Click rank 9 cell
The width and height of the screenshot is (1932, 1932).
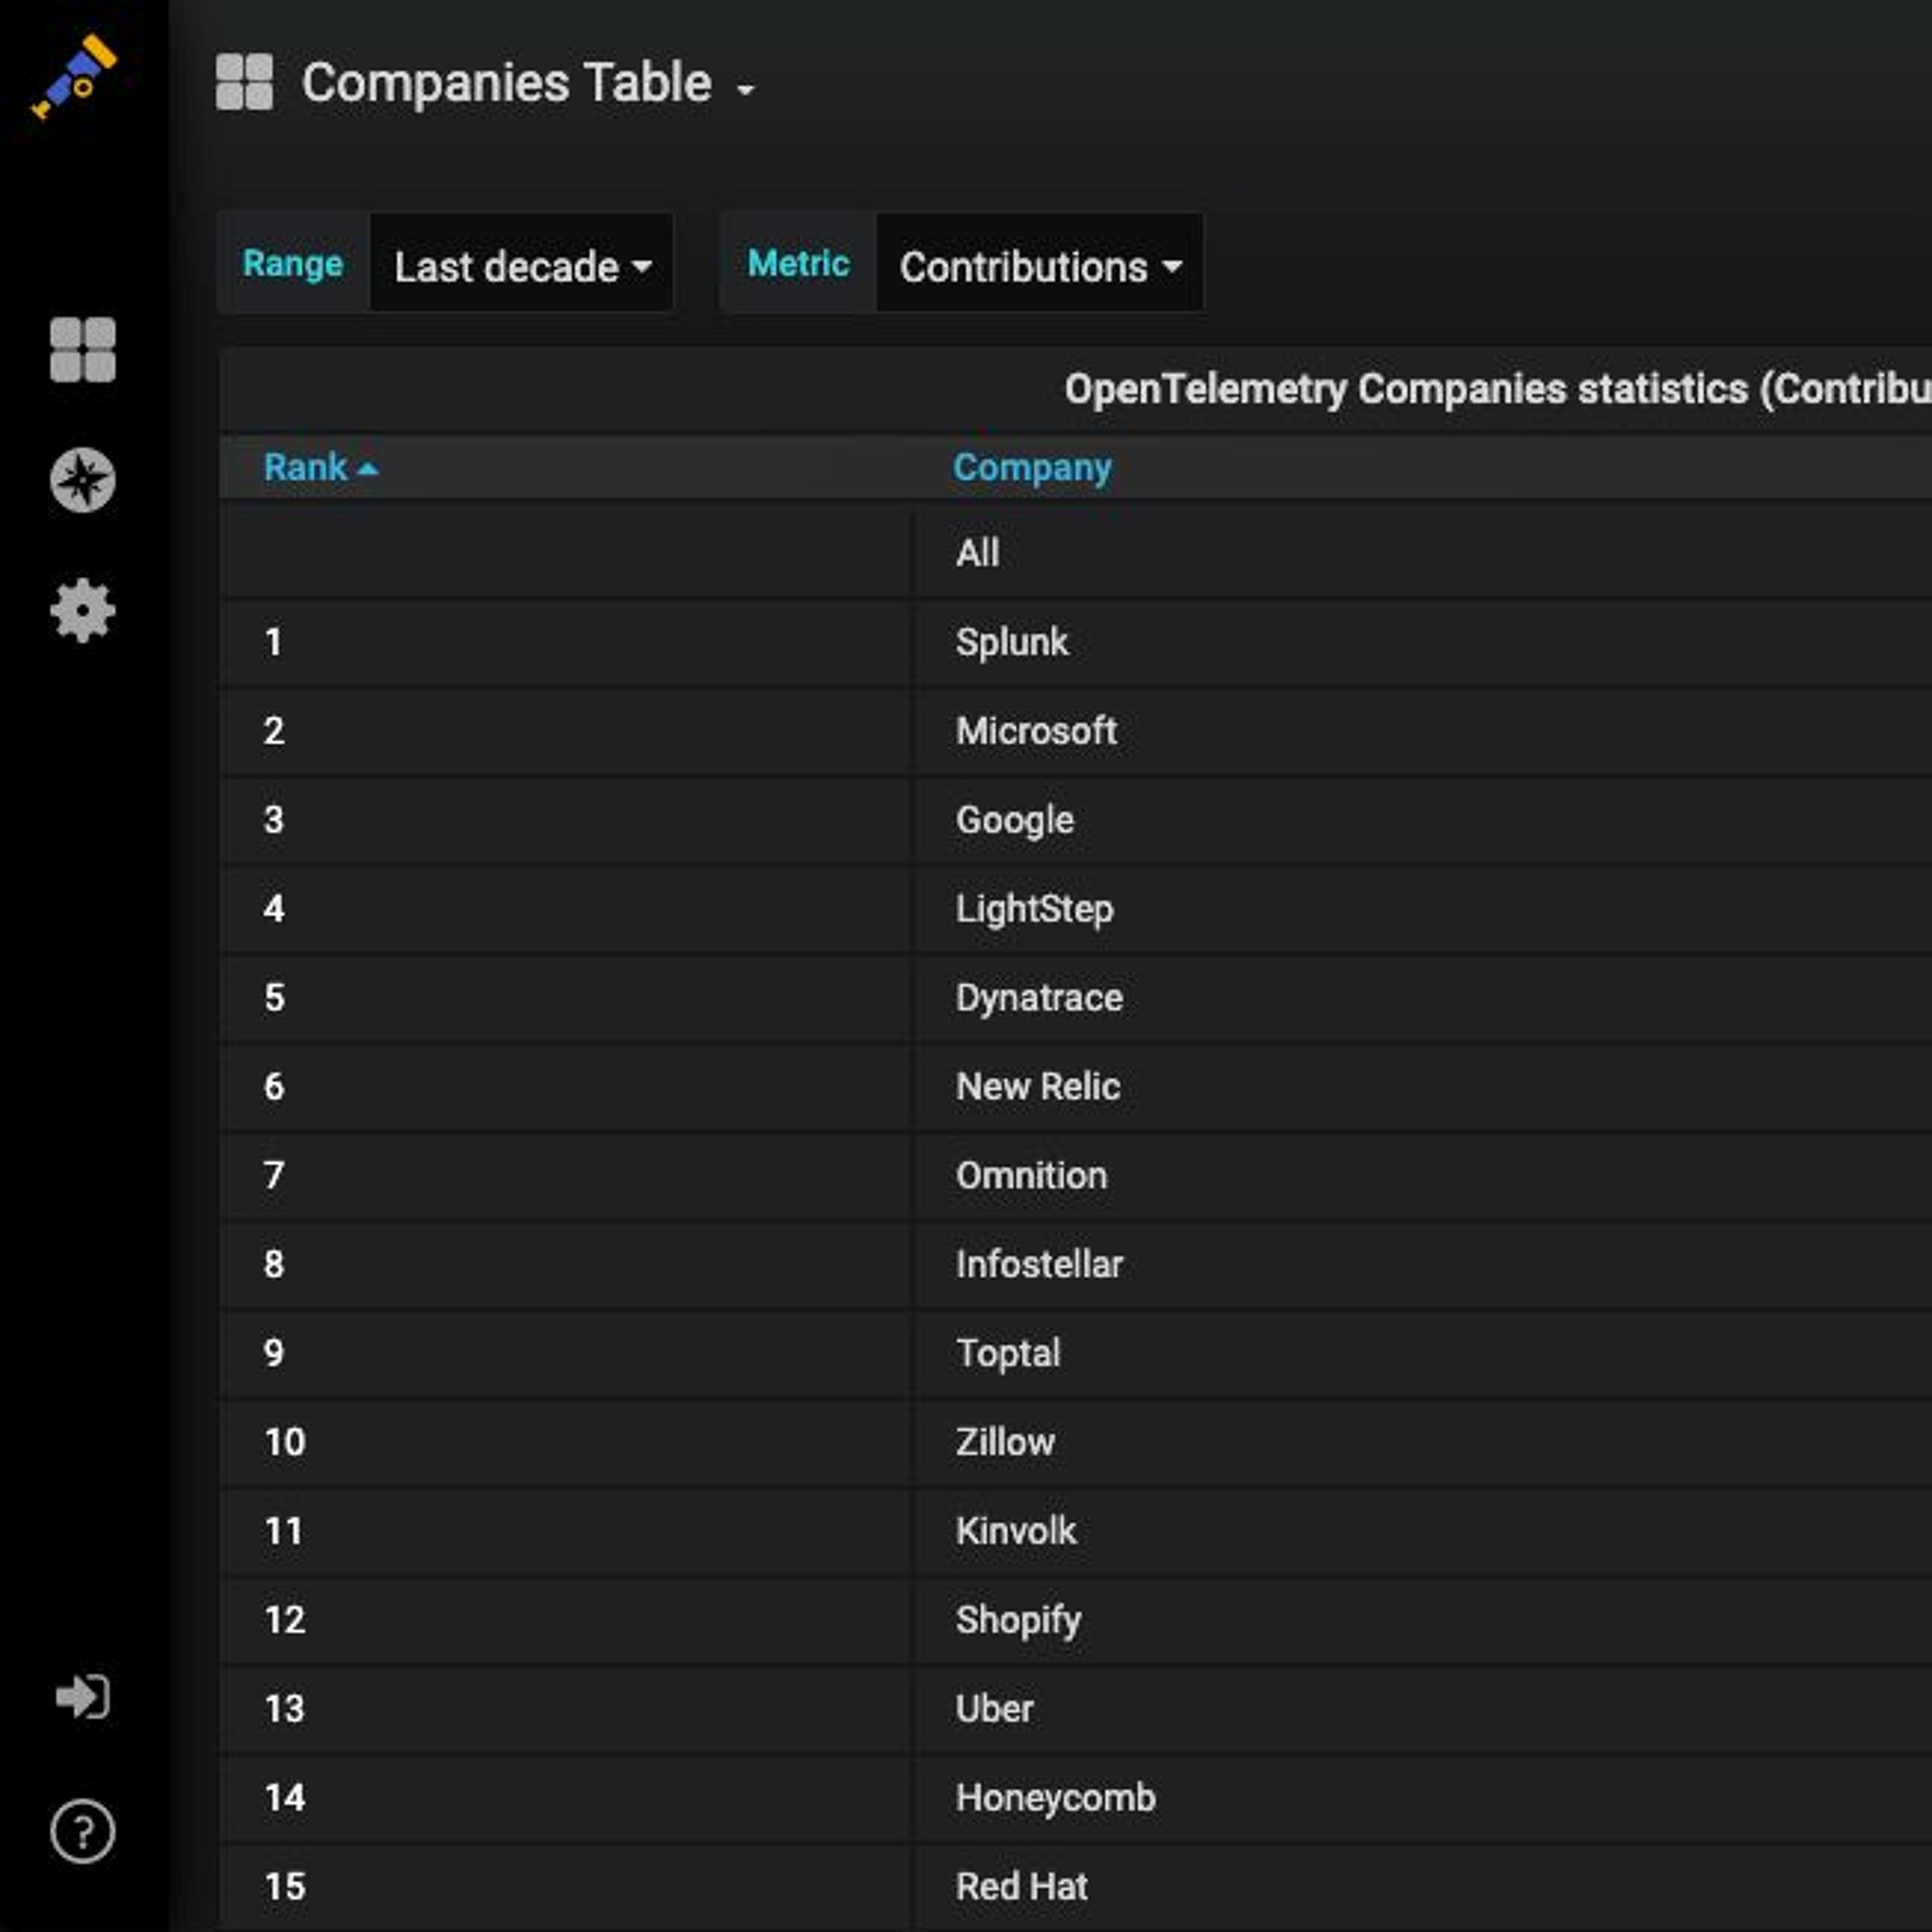point(565,1353)
